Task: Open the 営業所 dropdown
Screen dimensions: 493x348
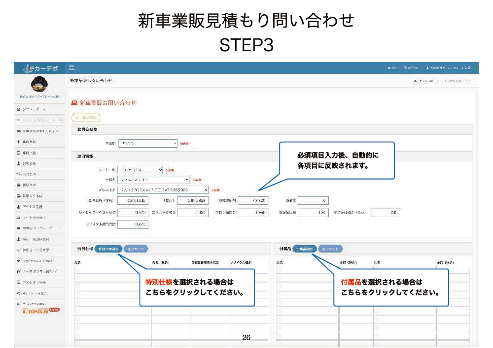Action: click(x=147, y=143)
